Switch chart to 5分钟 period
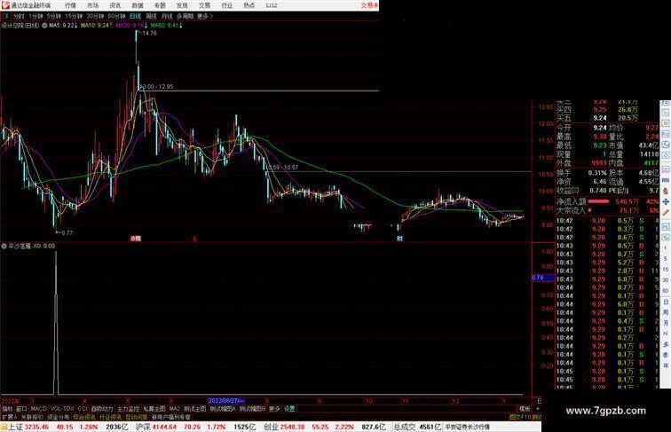 (x=54, y=16)
